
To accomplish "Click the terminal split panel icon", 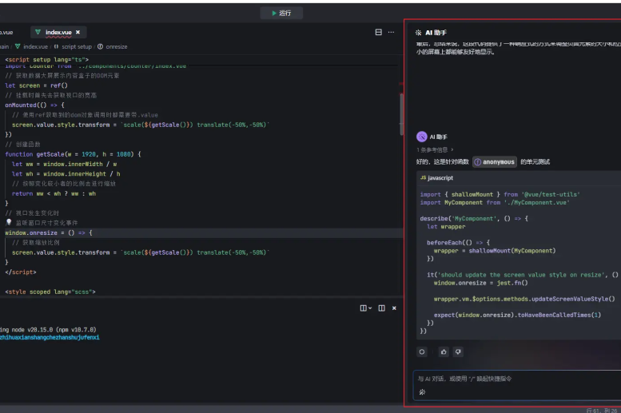I will coord(381,308).
